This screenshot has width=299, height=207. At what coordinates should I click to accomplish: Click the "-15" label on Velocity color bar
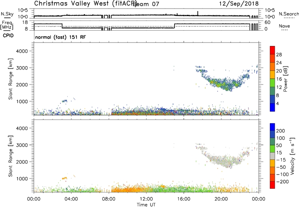coord(281,160)
